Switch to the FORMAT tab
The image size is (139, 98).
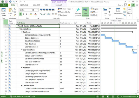(59, 5)
